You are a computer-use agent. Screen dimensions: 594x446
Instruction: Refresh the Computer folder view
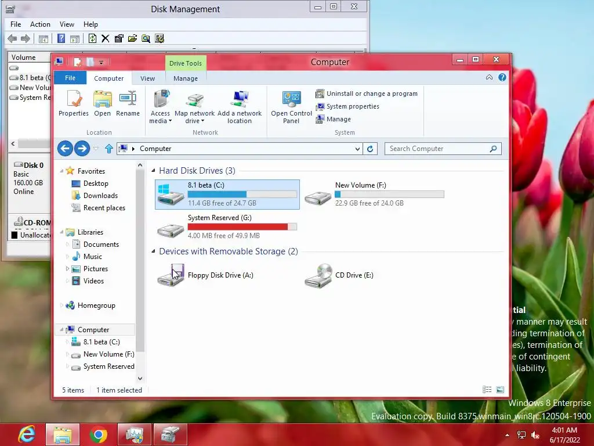pyautogui.click(x=370, y=149)
